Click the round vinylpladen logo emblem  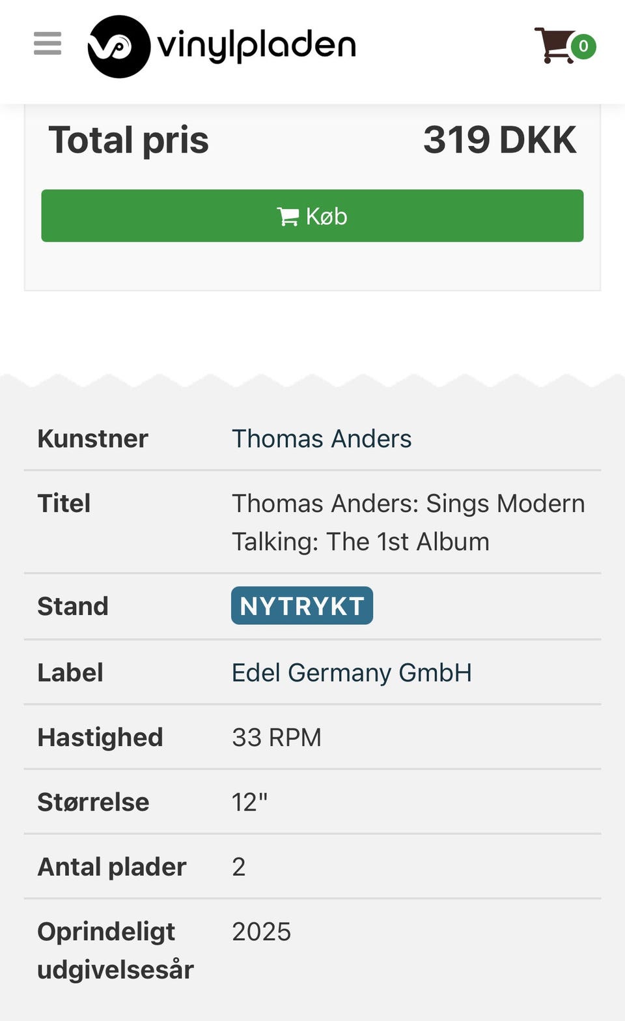click(118, 47)
